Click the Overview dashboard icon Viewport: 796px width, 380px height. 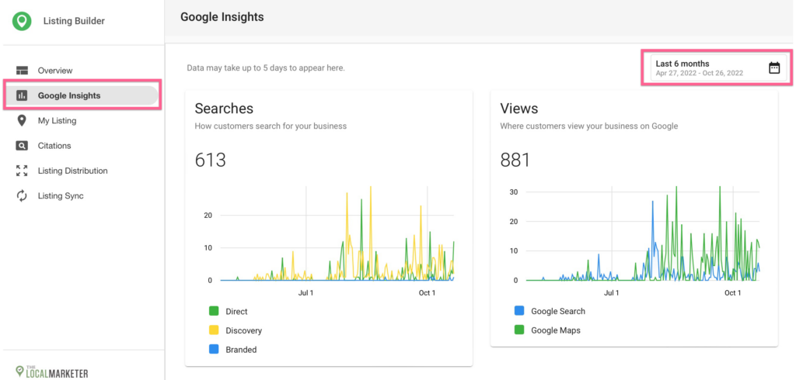point(22,71)
